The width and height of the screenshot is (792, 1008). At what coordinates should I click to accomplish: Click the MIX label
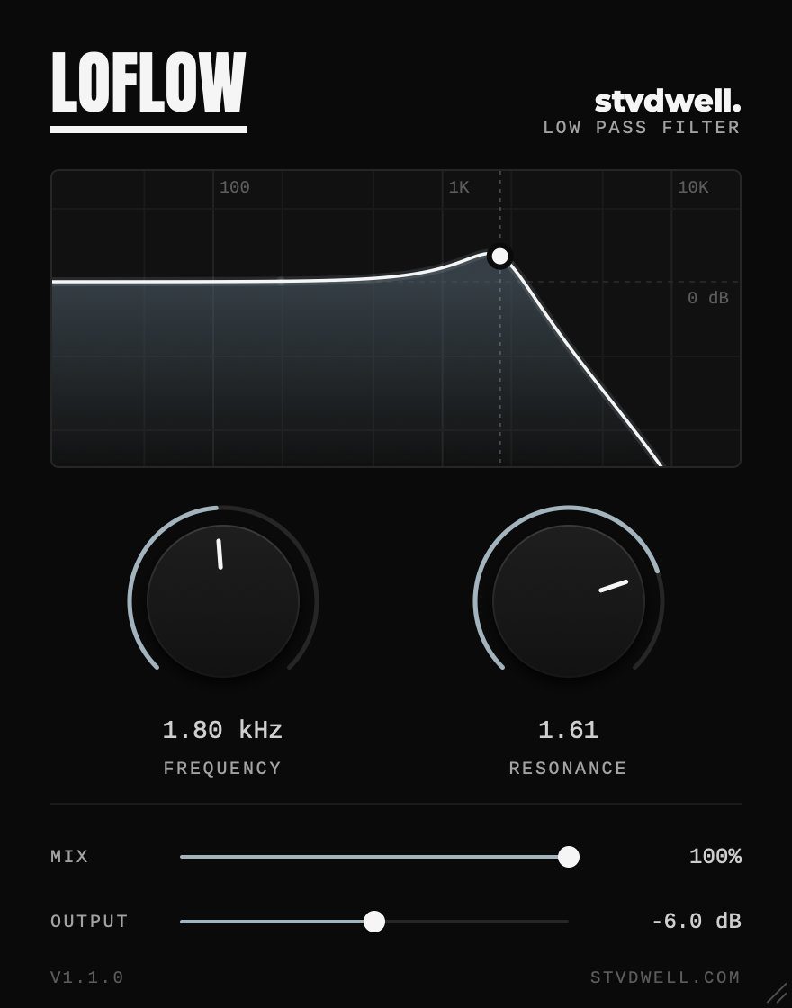(69, 856)
